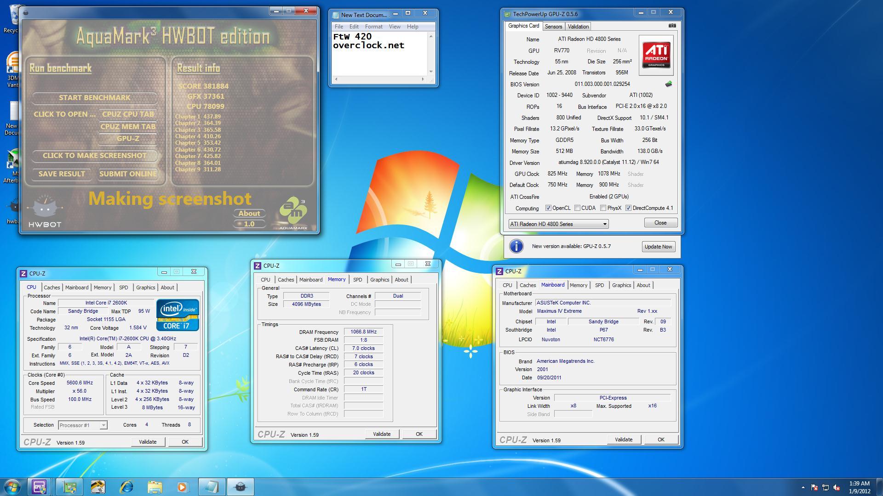Click the network status tray icon

pos(826,487)
